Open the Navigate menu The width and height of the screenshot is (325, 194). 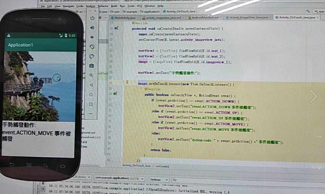pyautogui.click(x=68, y=6)
